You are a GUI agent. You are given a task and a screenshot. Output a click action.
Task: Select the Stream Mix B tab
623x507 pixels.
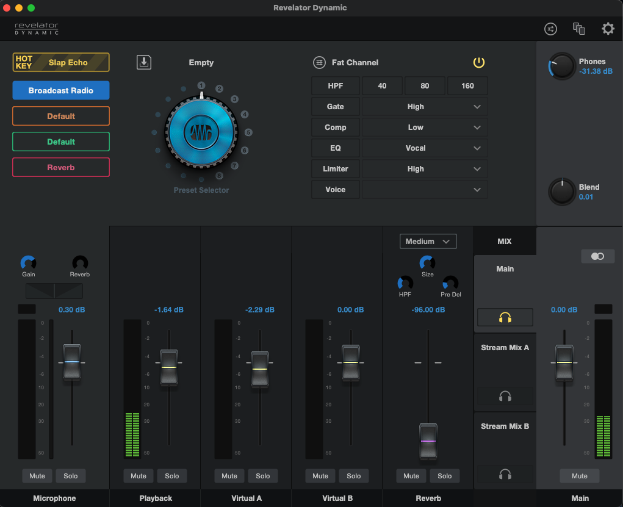point(505,426)
